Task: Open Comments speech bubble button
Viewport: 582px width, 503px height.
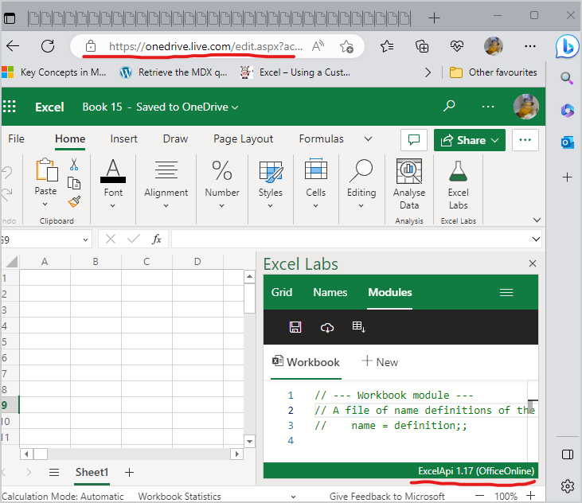Action: click(414, 140)
